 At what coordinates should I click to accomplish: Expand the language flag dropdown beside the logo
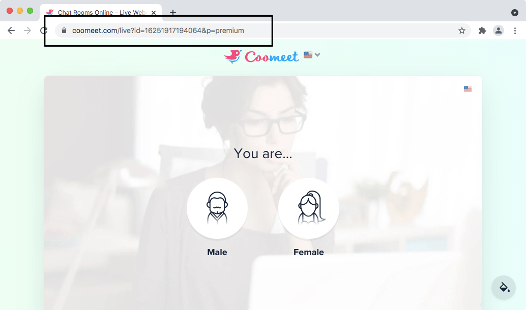click(312, 54)
